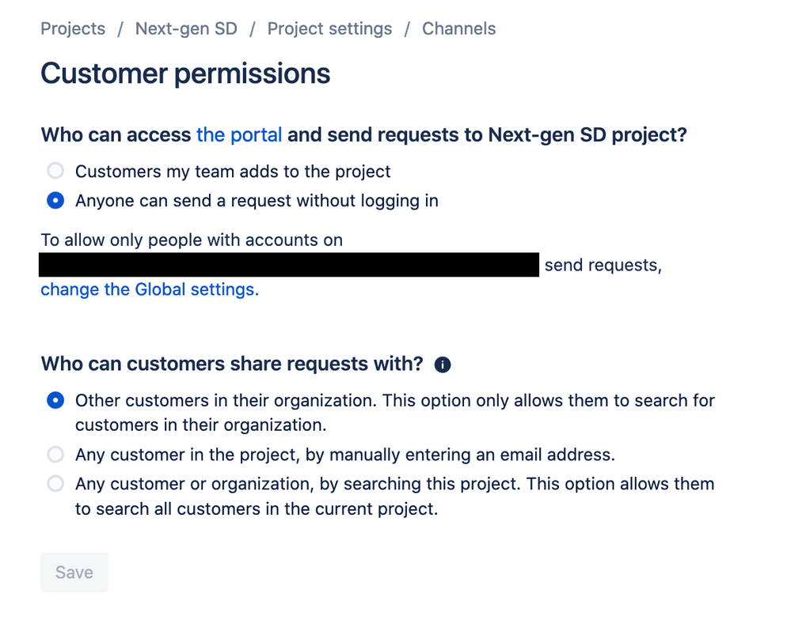Choose "Other customers in their organization" radio button
The image size is (791, 642).
[55, 401]
